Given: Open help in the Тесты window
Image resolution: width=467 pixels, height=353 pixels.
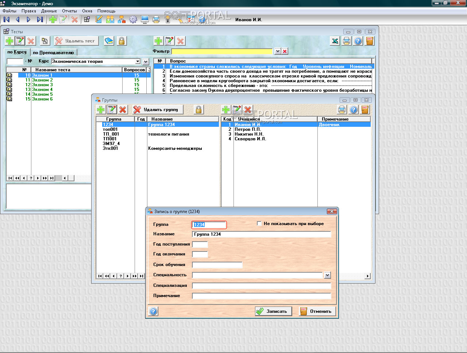Looking at the screenshot, I should (358, 41).
